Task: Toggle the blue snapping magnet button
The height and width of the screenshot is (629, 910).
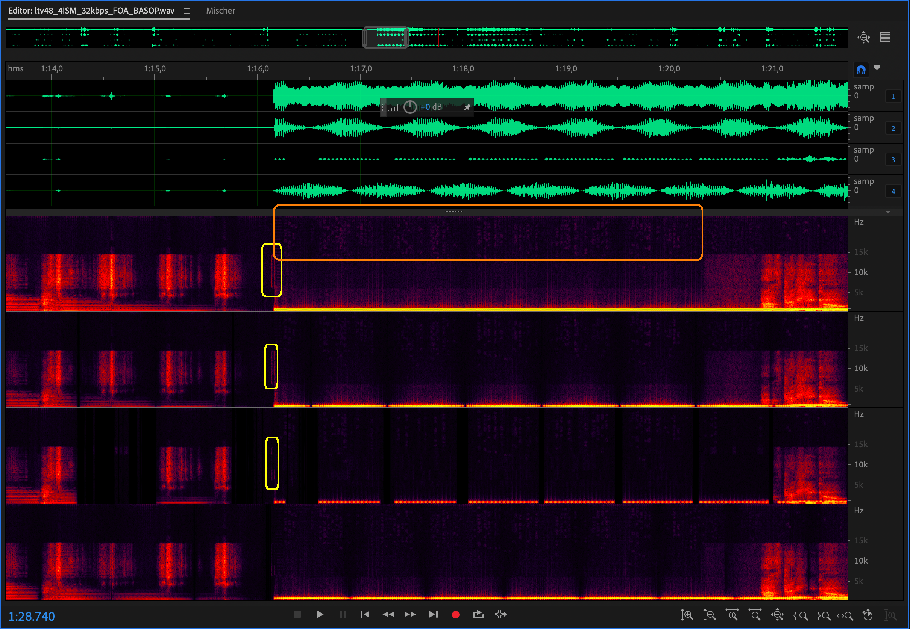Action: coord(861,70)
